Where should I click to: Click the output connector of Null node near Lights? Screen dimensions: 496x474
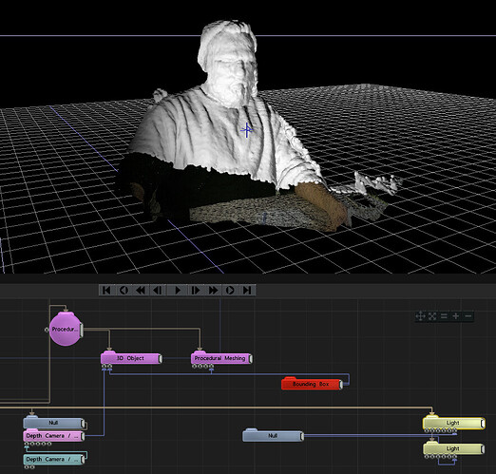(302, 436)
